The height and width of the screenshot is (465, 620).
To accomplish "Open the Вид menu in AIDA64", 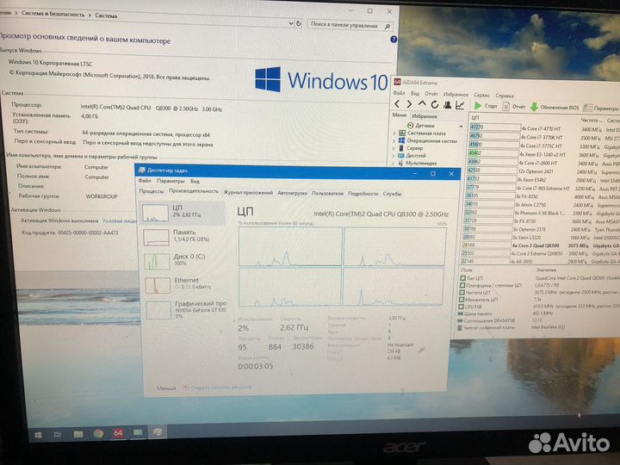I will click(415, 93).
